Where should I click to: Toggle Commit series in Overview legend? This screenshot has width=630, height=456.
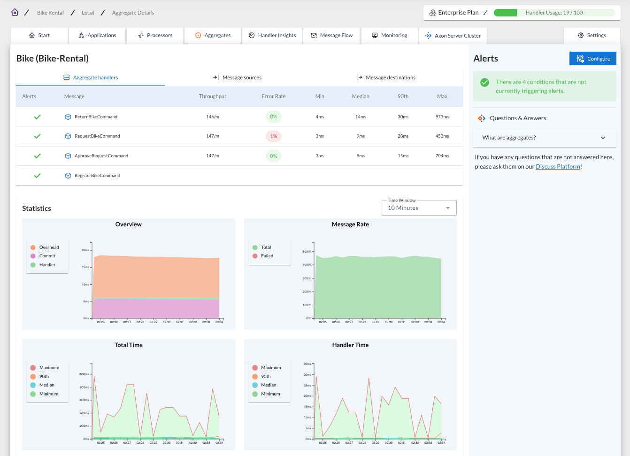pos(43,256)
